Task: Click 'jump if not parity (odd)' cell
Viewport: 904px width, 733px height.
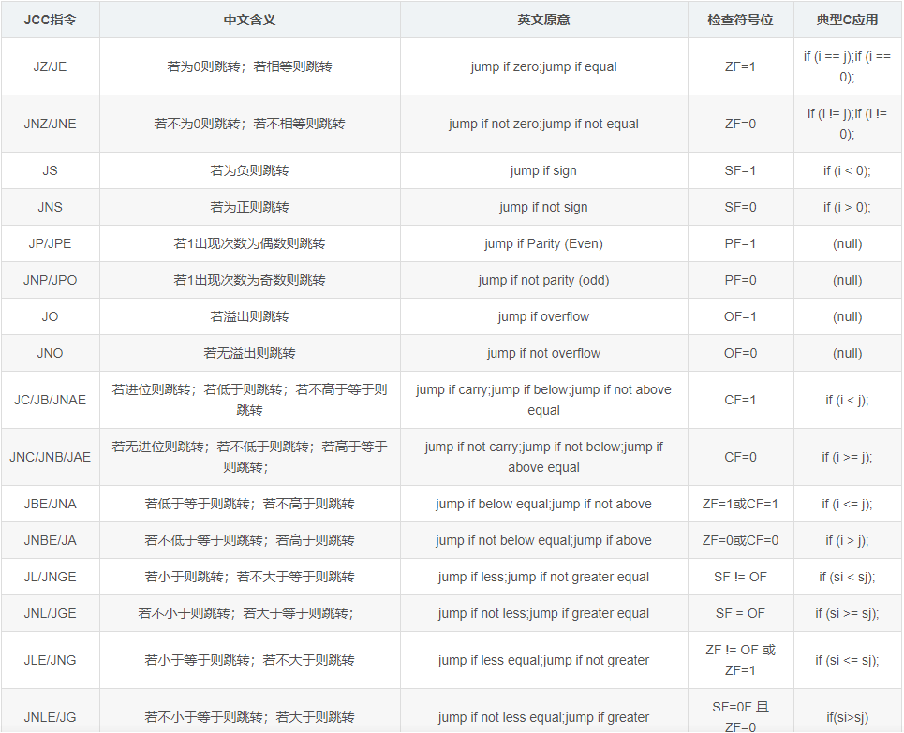Action: pos(543,280)
